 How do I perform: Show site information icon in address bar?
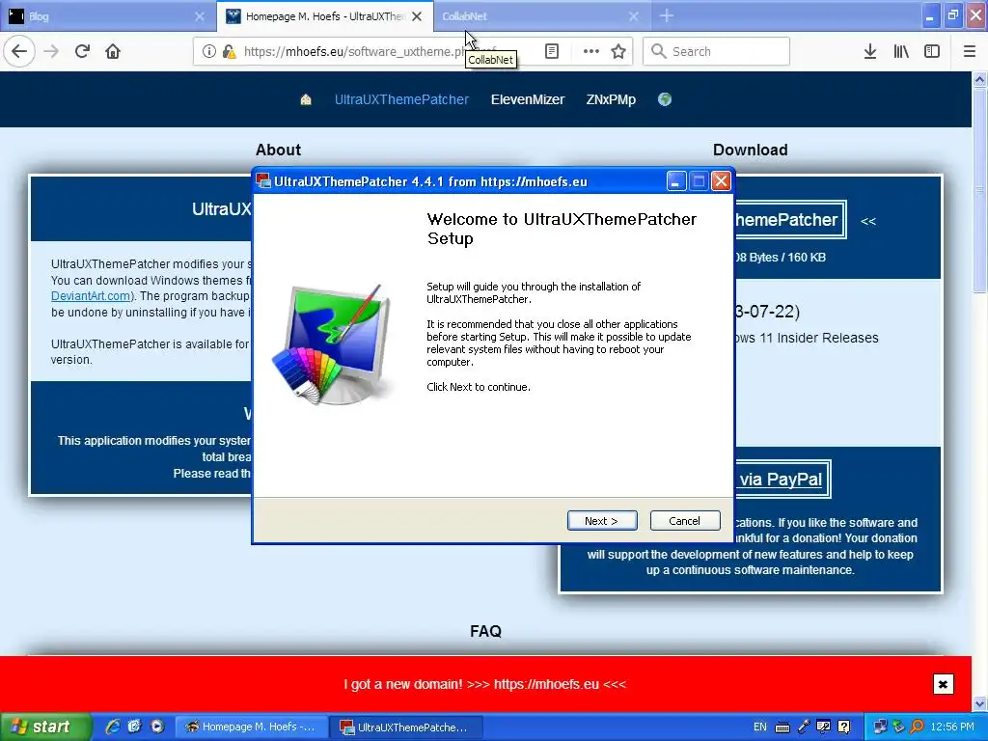[208, 52]
